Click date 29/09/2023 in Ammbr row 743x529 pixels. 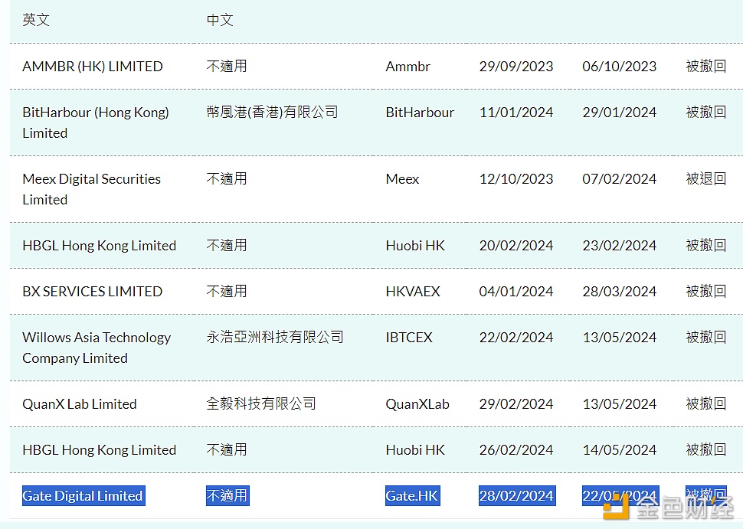pyautogui.click(x=516, y=67)
